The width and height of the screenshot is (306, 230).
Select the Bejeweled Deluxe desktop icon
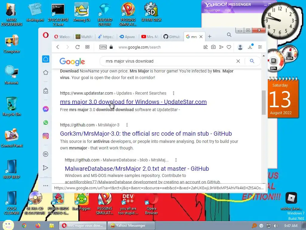105,14
